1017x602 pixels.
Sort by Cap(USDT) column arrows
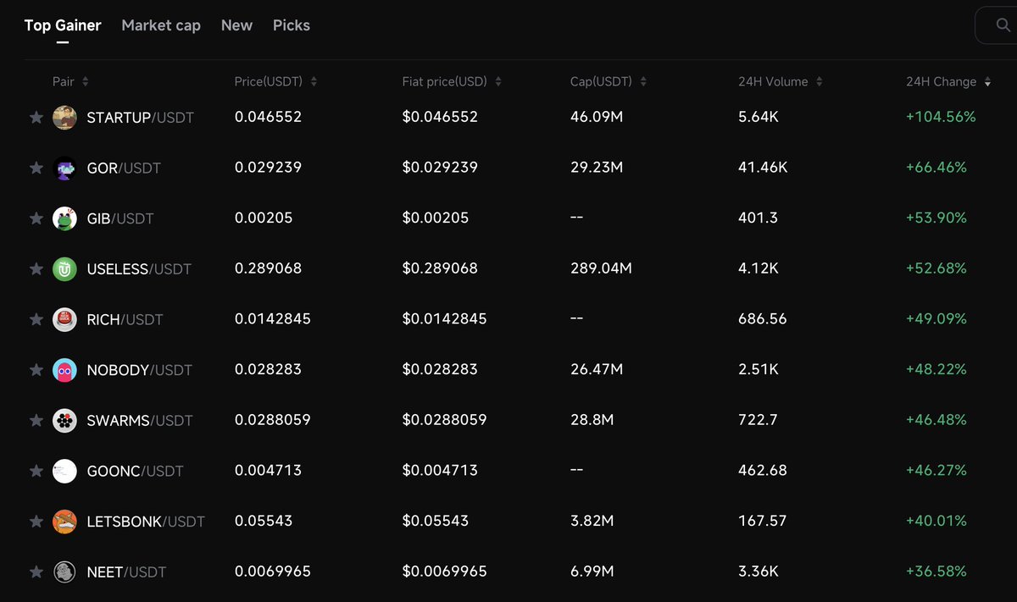tap(643, 82)
